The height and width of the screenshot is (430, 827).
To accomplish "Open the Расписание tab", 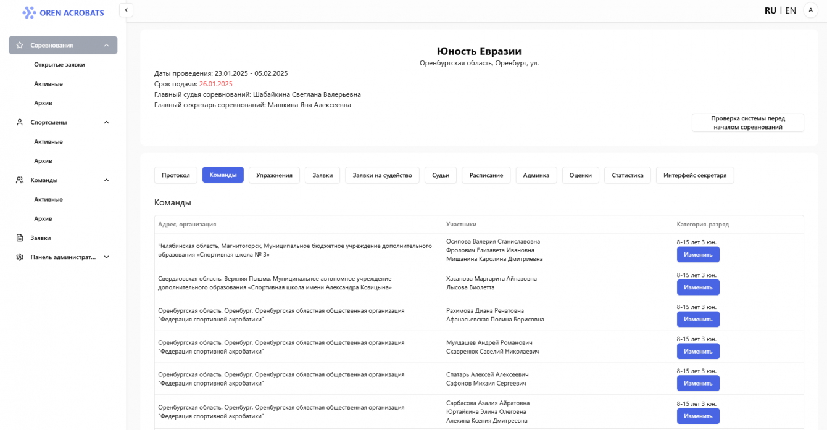I will pyautogui.click(x=486, y=175).
